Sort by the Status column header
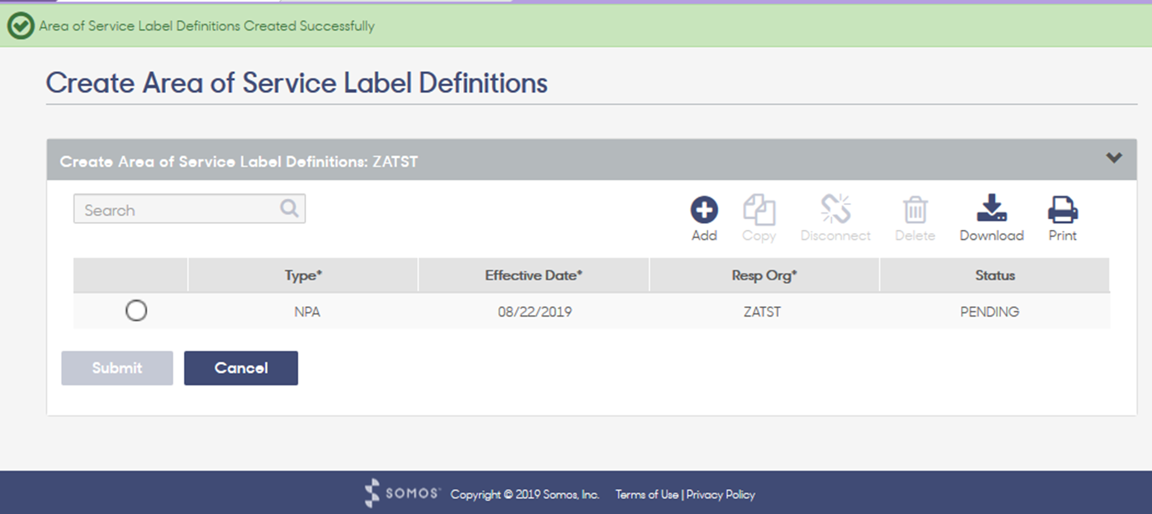 (995, 275)
